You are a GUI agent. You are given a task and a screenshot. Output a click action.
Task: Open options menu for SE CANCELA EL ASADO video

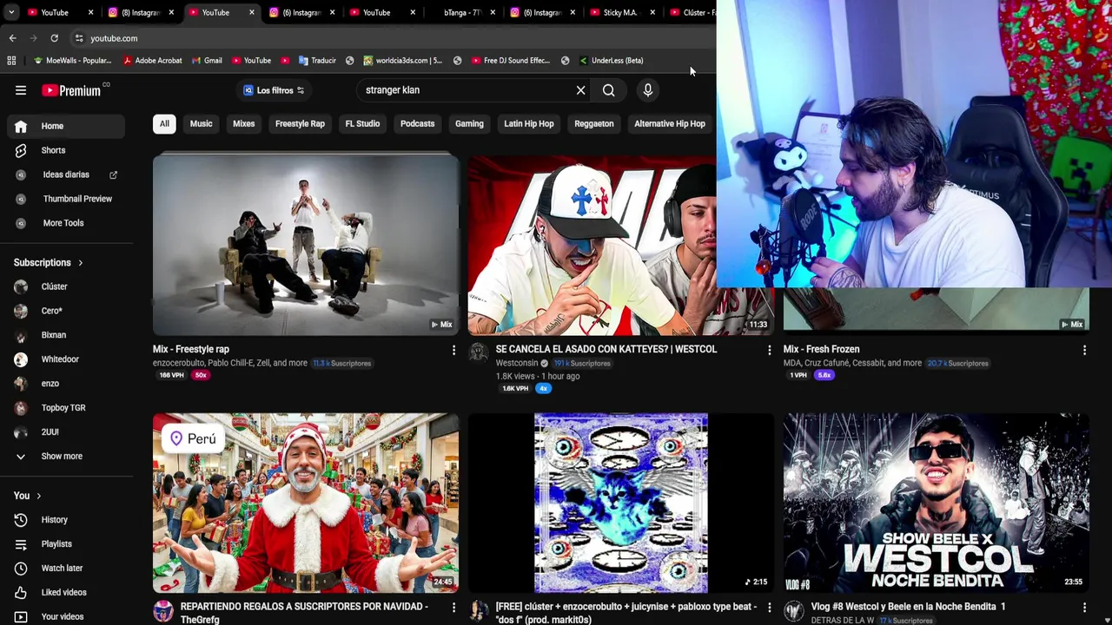coord(769,350)
